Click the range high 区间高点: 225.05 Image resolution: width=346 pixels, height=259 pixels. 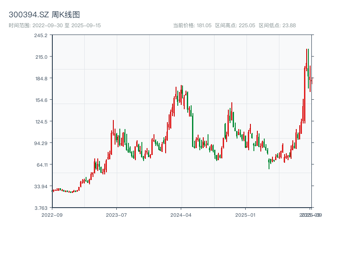point(235,25)
